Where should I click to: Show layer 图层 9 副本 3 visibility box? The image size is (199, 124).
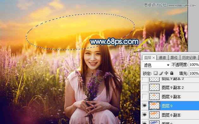tap(145, 79)
